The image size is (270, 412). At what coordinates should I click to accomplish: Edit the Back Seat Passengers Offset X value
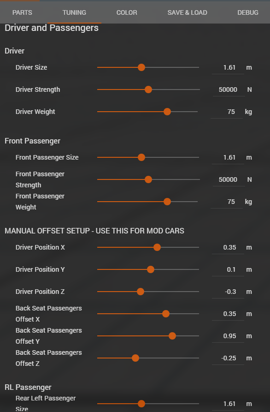(x=228, y=314)
